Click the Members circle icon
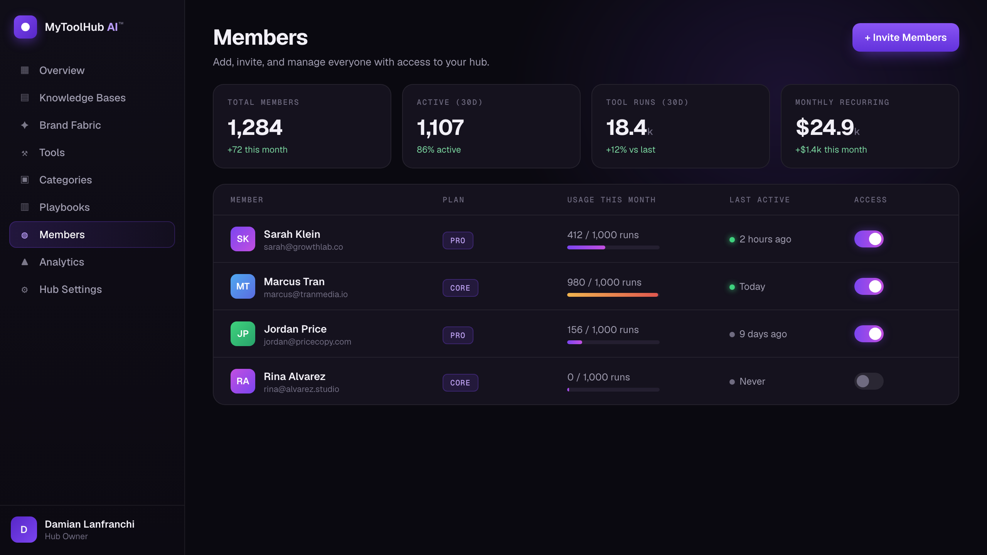Viewport: 987px width, 555px height. [25, 235]
